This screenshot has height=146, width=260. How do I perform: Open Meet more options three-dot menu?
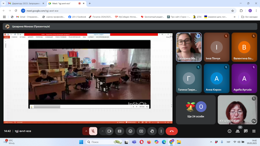(x=161, y=131)
